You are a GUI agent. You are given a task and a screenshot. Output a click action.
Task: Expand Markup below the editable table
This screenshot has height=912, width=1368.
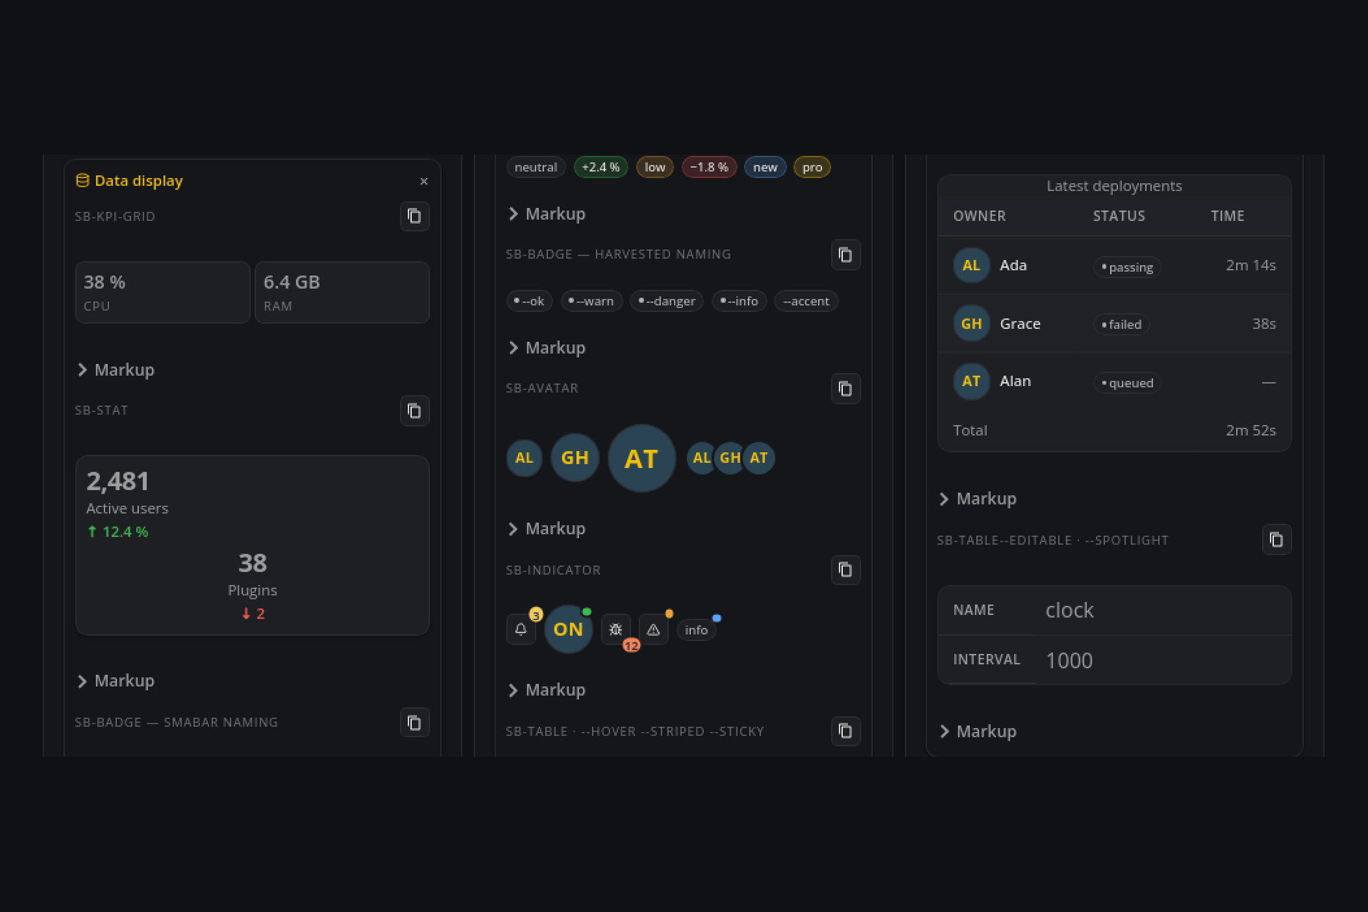coord(978,731)
